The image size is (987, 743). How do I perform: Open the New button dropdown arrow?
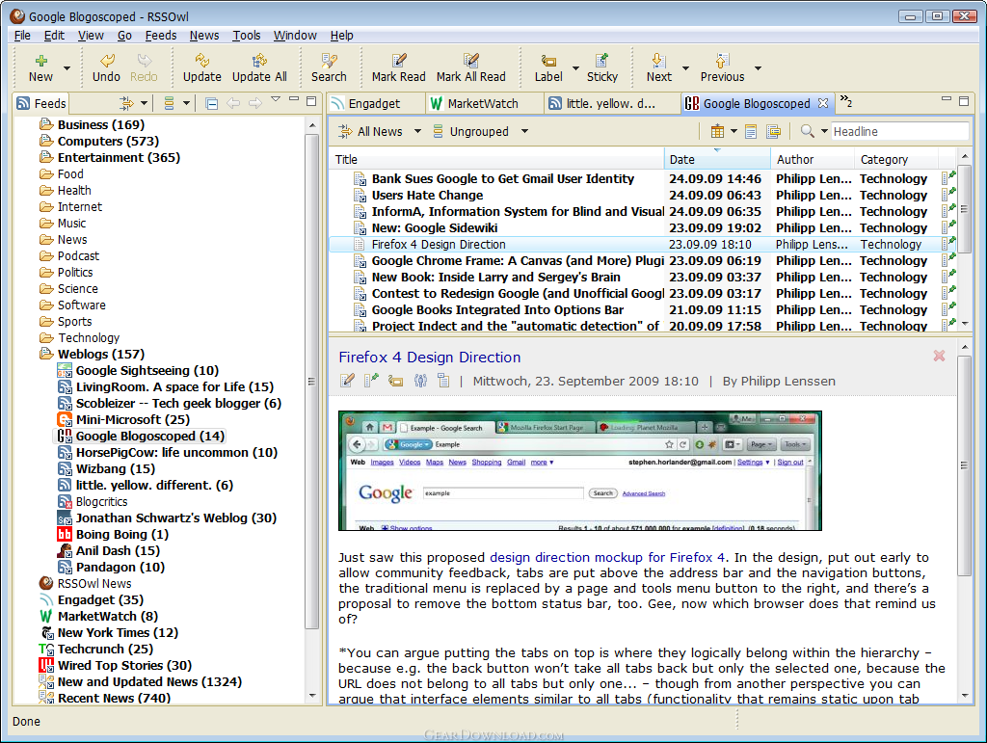pos(67,68)
